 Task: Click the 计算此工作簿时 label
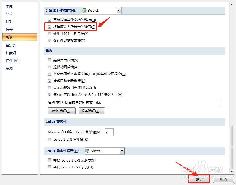61,11
